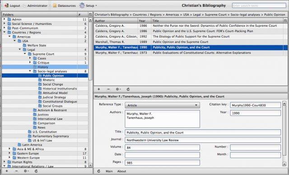Image resolution: width=289 pixels, height=175 pixels.
Task: Switch to the About tab
Action: [121, 171]
